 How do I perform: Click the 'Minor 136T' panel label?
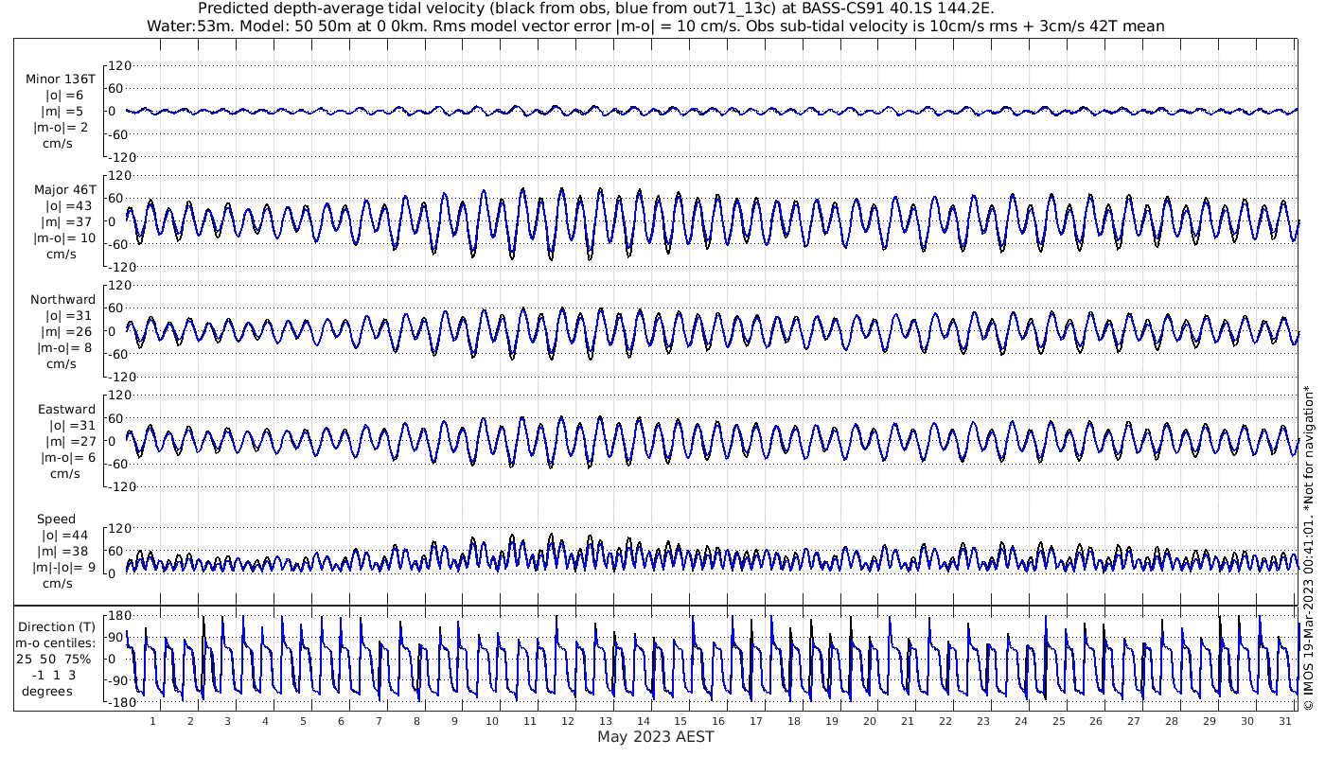click(x=60, y=79)
